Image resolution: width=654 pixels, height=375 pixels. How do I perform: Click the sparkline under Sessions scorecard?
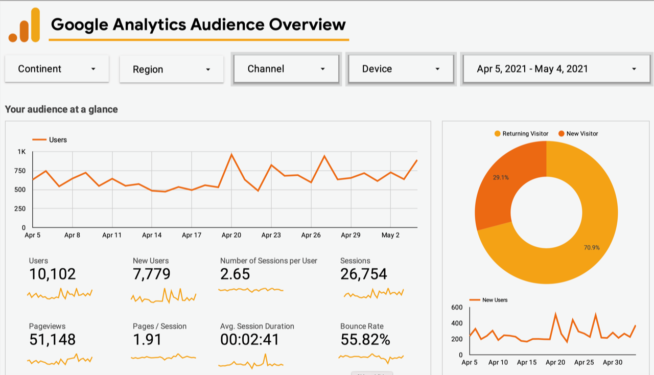(x=373, y=293)
